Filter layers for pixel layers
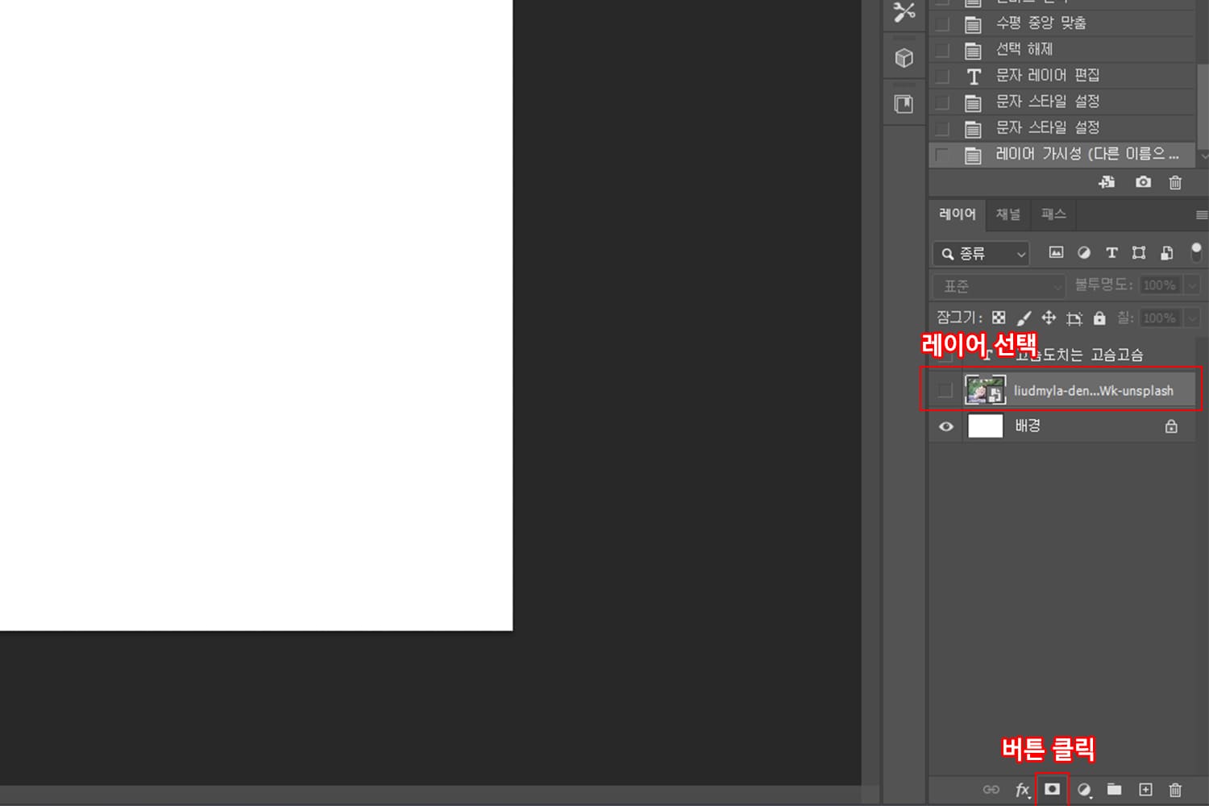The image size is (1209, 806). tap(1056, 252)
